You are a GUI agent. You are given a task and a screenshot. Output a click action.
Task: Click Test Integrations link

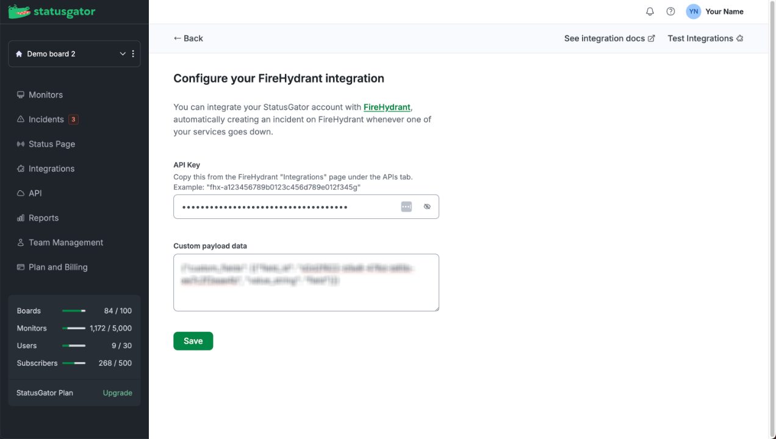coord(705,38)
